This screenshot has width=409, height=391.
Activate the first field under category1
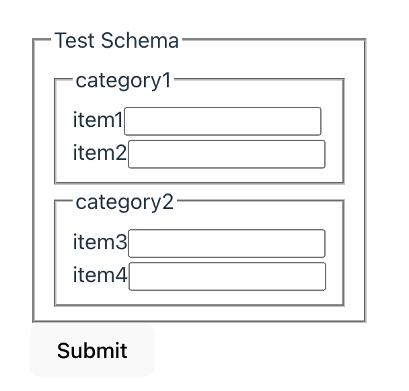click(x=223, y=122)
